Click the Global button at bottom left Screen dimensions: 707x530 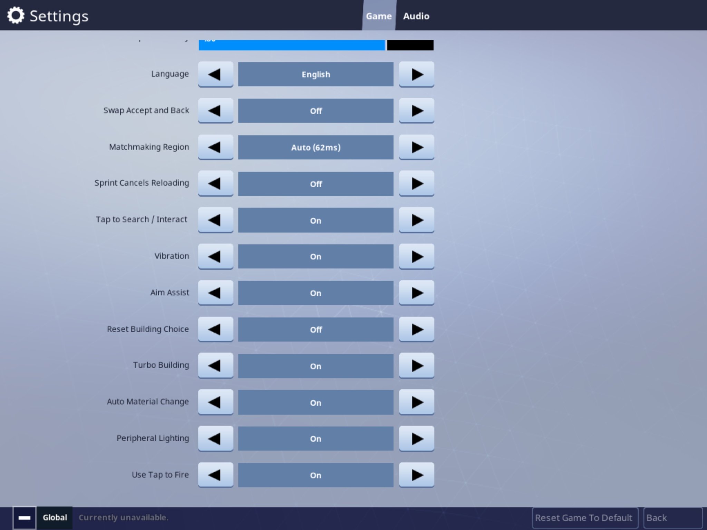tap(54, 517)
